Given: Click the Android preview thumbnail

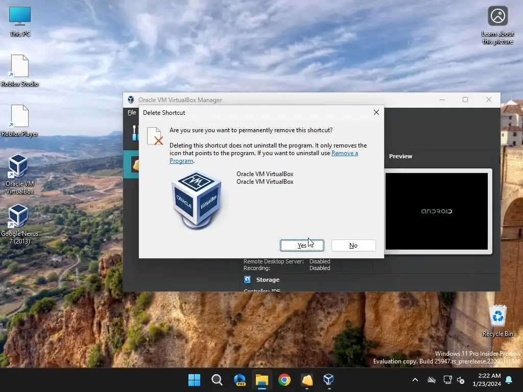Looking at the screenshot, I should [437, 211].
